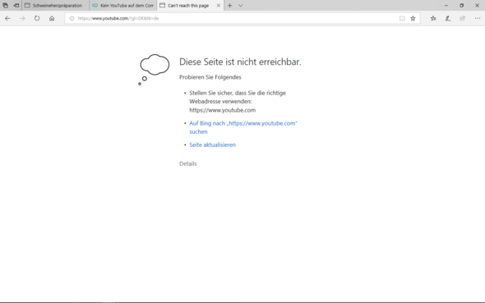Go back to the previous page
485x303 pixels.
pyautogui.click(x=7, y=18)
